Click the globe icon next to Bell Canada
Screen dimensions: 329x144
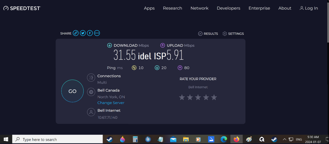(91, 92)
